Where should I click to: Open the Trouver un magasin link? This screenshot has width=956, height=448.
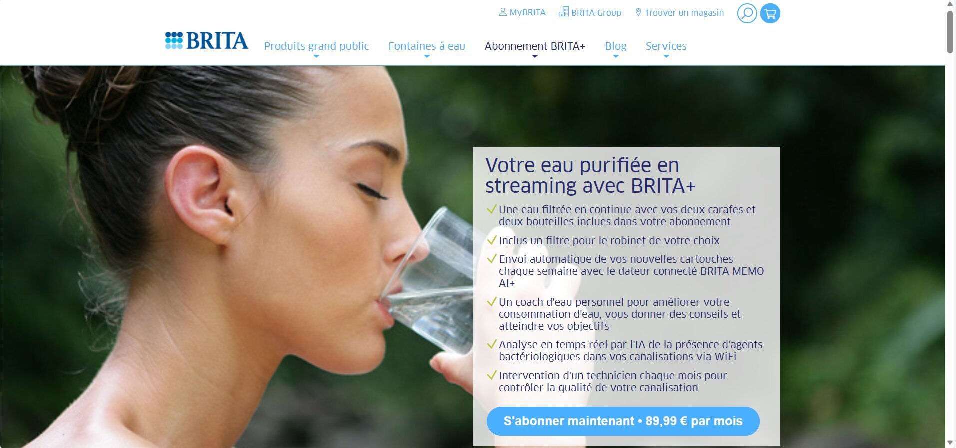click(x=684, y=13)
